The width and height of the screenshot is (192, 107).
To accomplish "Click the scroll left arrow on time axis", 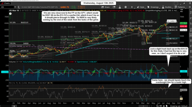I will pyautogui.click(x=150, y=106).
